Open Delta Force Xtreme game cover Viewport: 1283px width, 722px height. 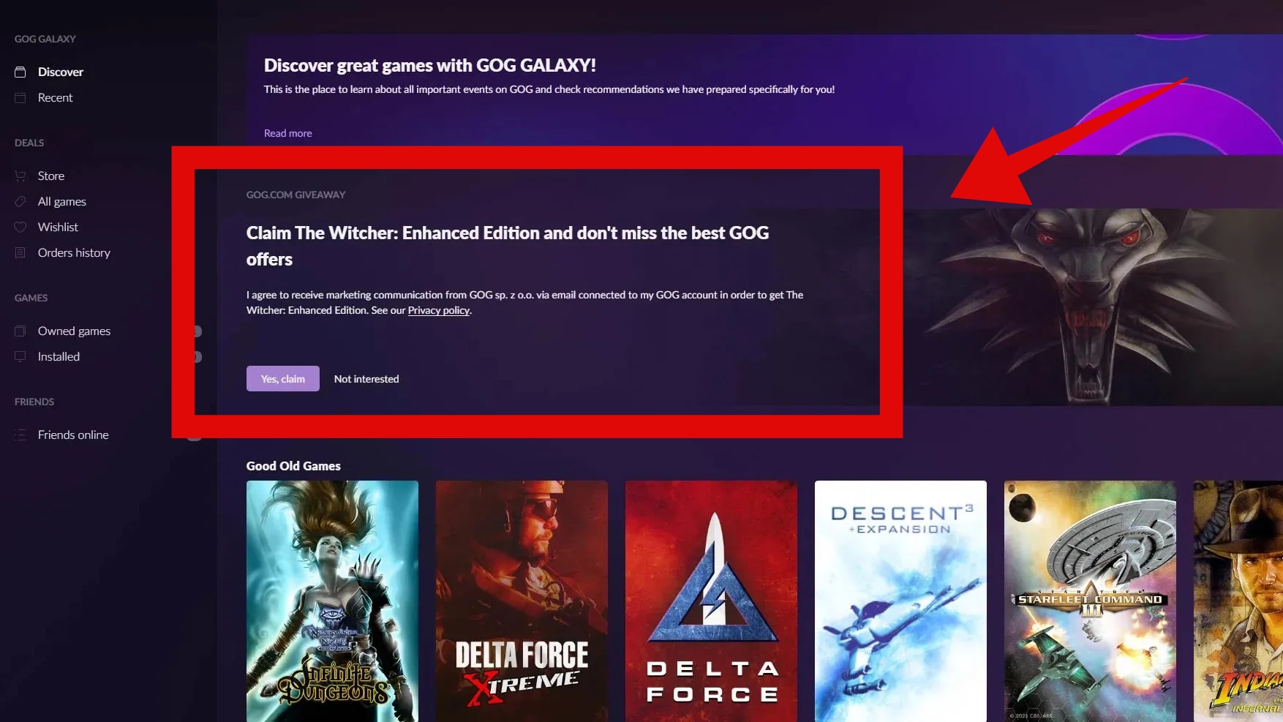point(522,601)
